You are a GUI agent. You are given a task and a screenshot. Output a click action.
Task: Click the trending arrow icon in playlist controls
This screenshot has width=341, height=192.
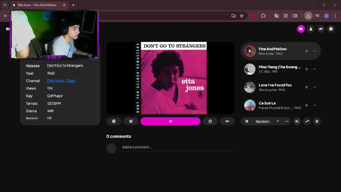[x=307, y=121]
